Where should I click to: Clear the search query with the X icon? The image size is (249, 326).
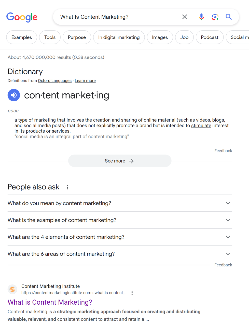click(185, 17)
